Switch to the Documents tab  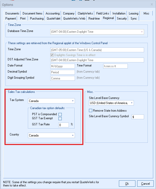tap(12, 13)
